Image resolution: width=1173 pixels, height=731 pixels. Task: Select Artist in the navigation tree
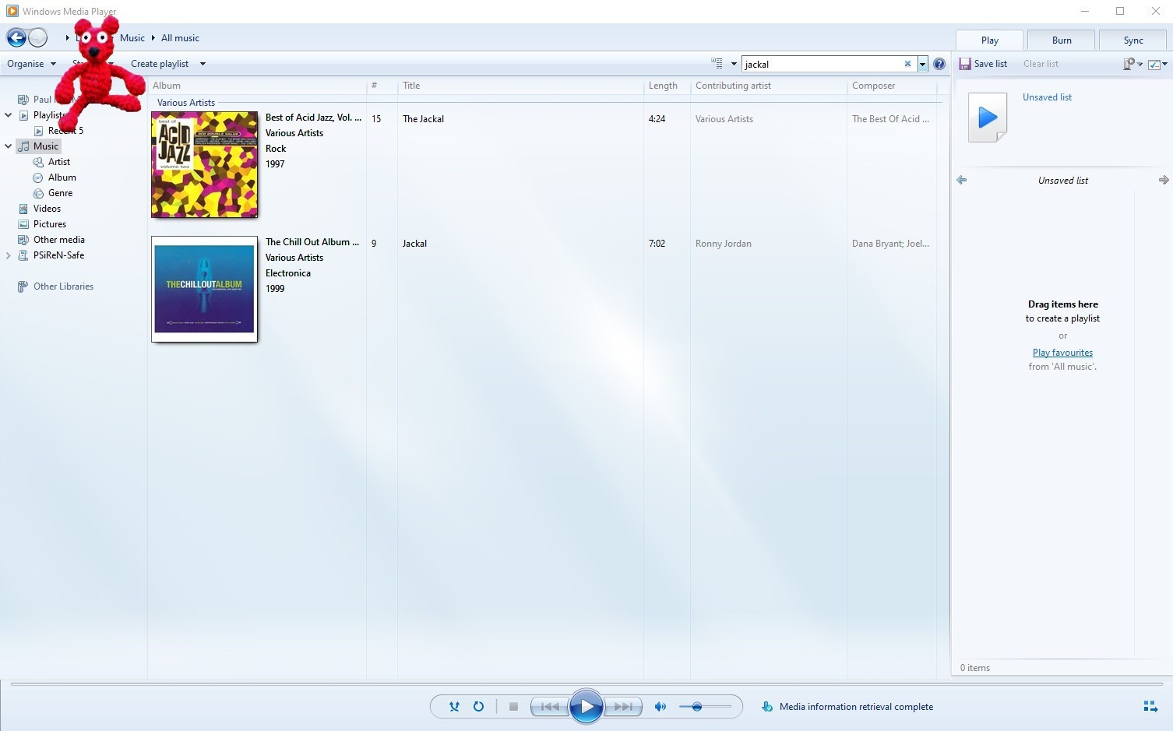pos(59,162)
